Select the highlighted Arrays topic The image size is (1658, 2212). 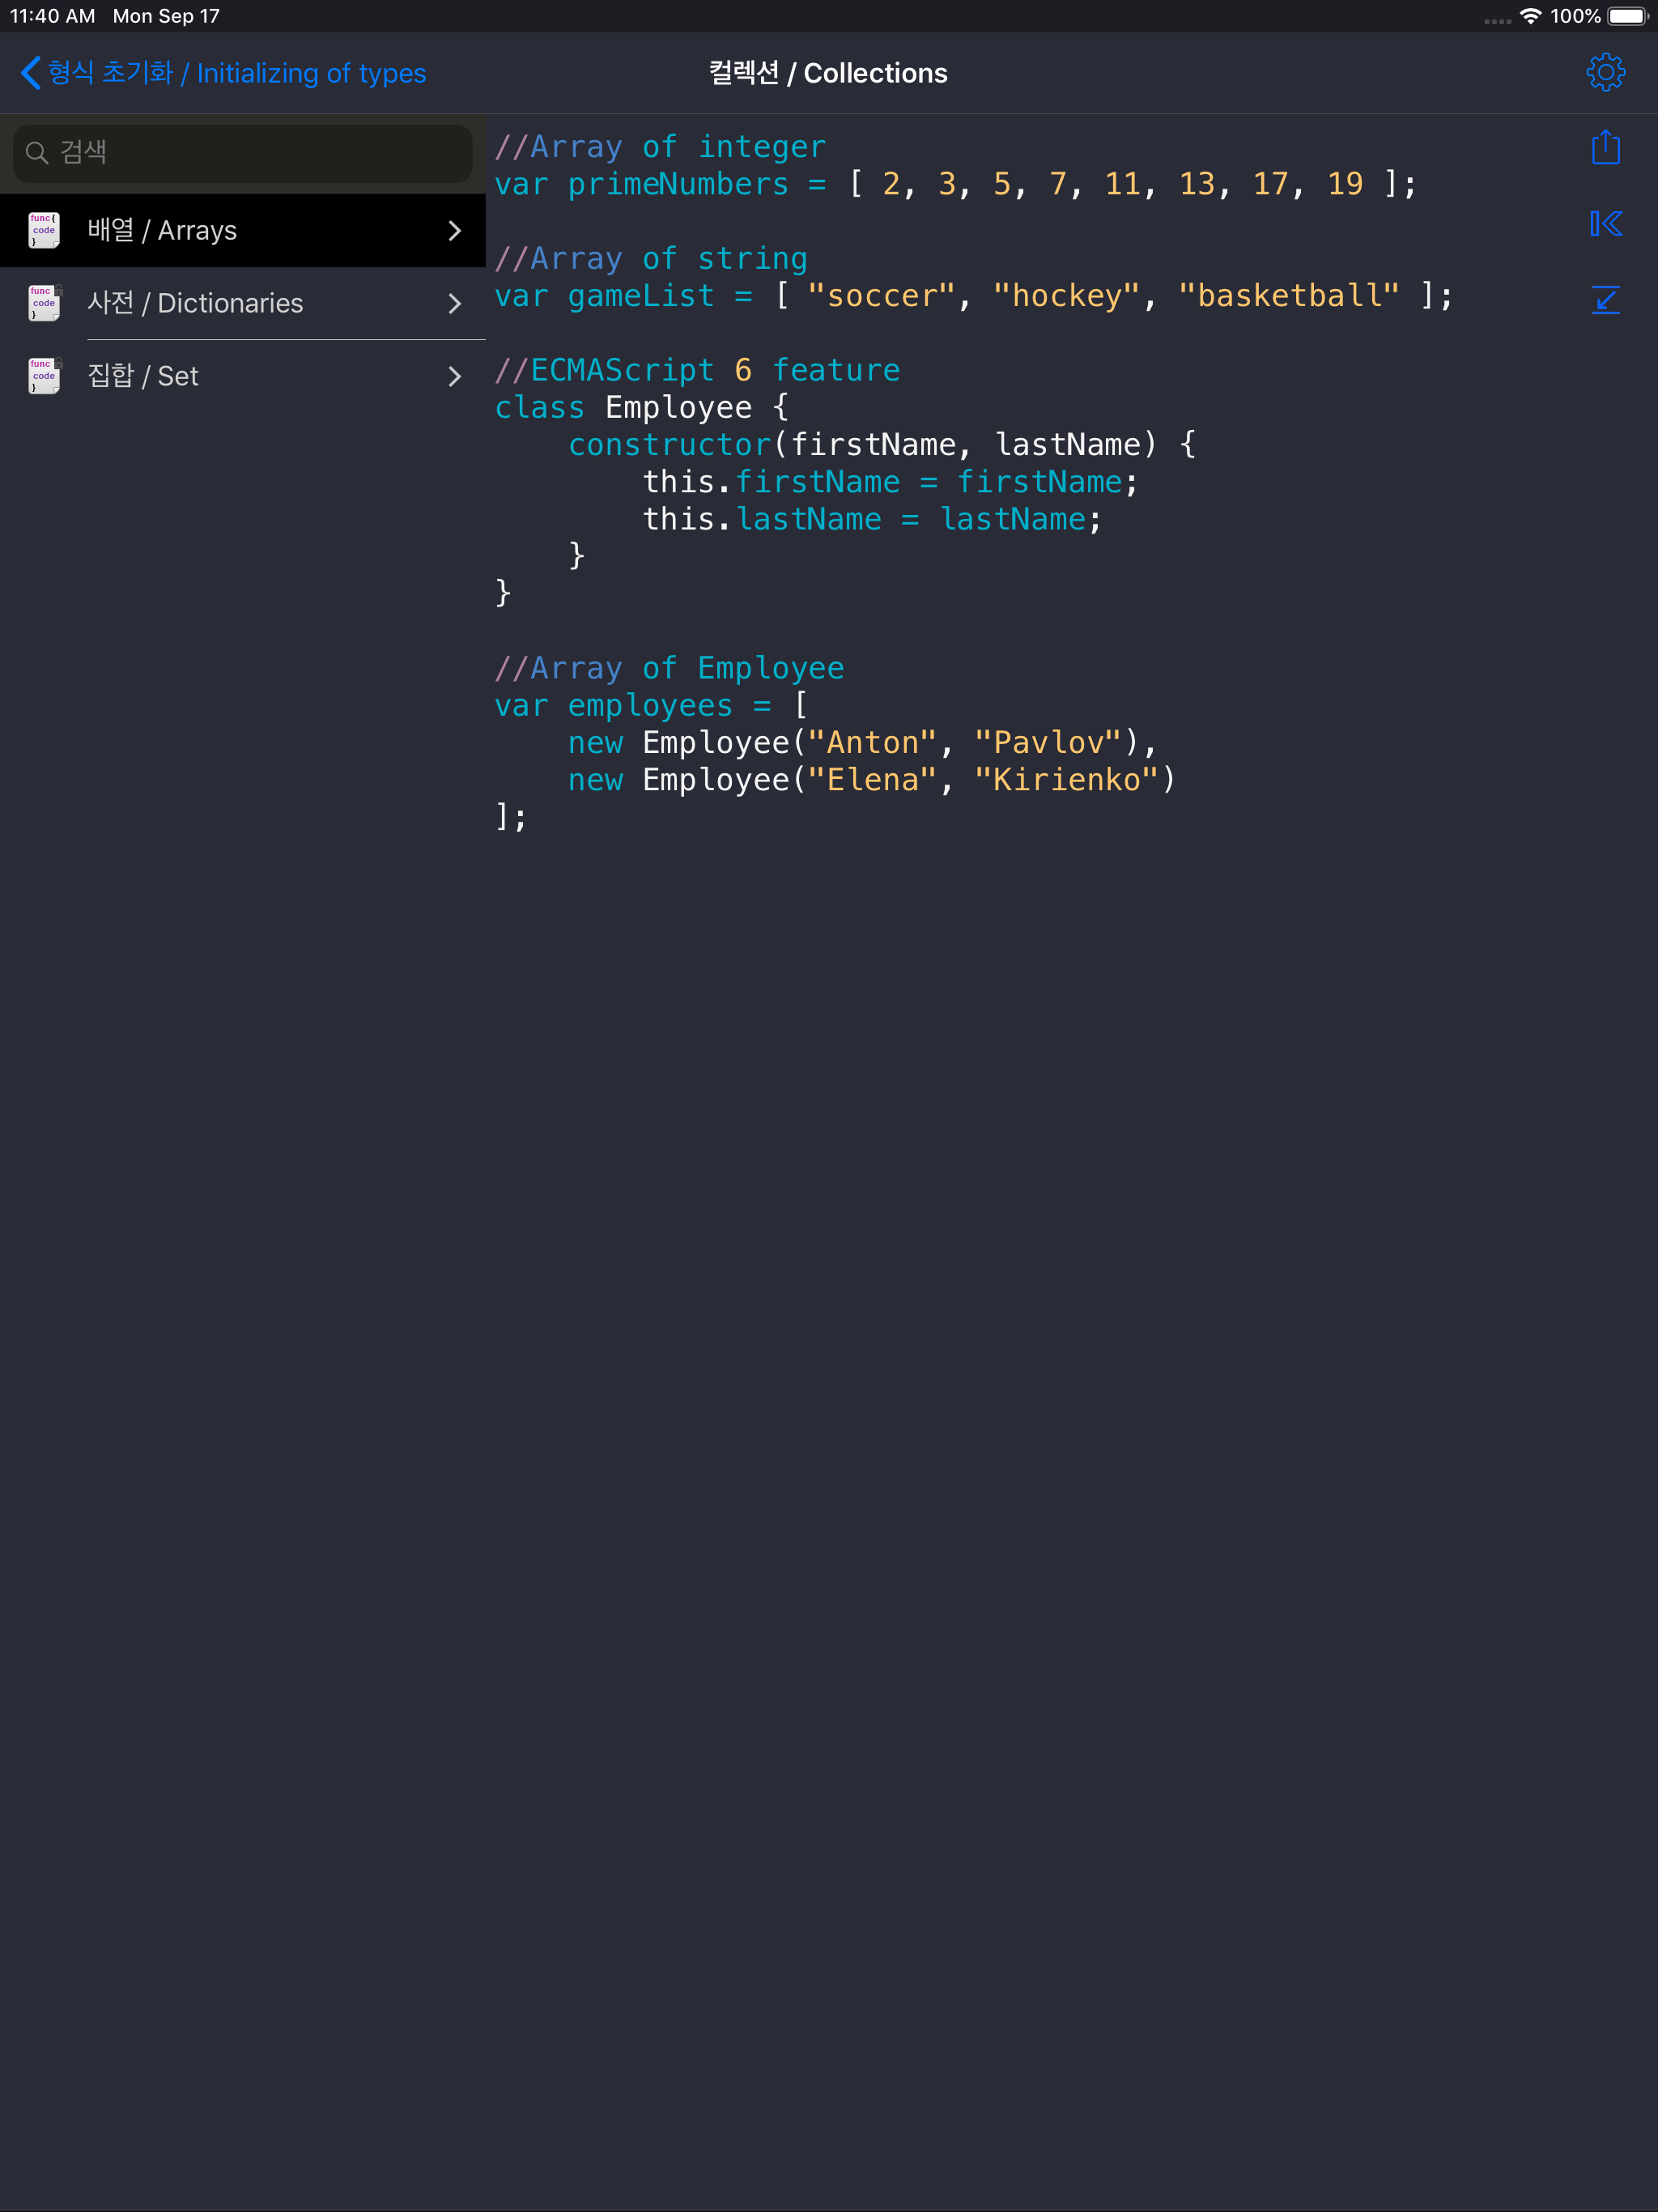click(163, 229)
